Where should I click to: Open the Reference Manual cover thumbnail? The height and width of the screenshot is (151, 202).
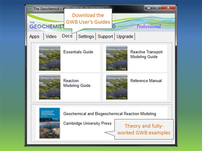pos(117,87)
